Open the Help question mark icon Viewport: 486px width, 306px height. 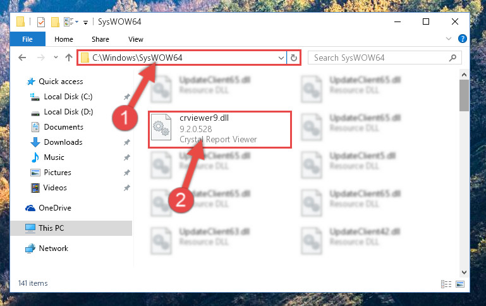pos(462,39)
